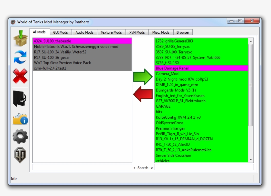Image resolution: width=271 pixels, height=196 pixels.
Task: Select R41_T-50_12_Alex3D entry
Action: click(201, 144)
